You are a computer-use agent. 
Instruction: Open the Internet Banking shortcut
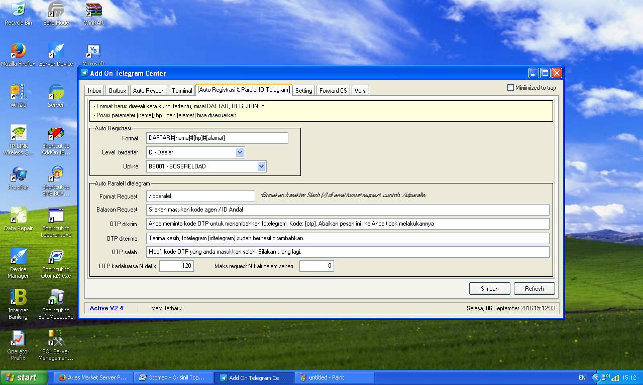(x=18, y=303)
